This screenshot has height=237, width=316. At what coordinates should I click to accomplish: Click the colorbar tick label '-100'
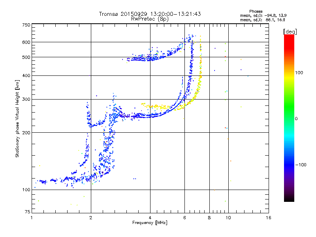click(x=301, y=165)
